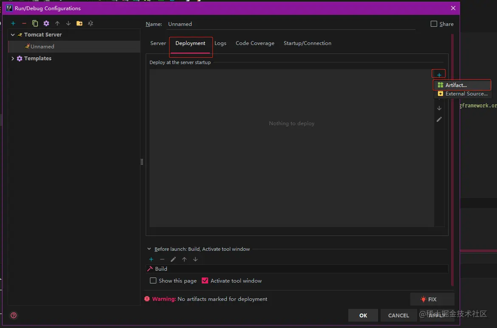Move configuration down in left toolbar
The image size is (497, 328).
[x=68, y=23]
